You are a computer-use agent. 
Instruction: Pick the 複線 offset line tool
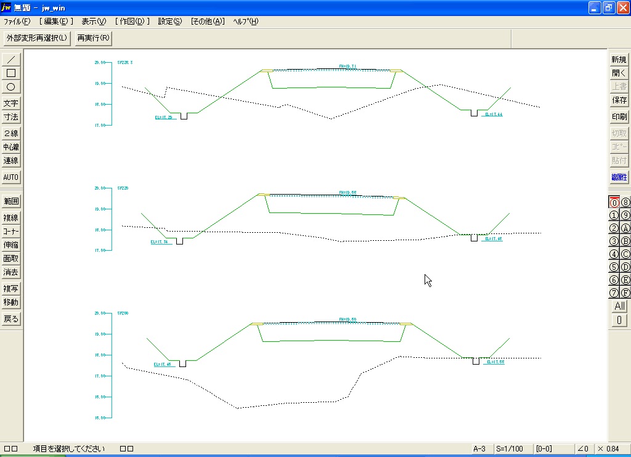[11, 218]
